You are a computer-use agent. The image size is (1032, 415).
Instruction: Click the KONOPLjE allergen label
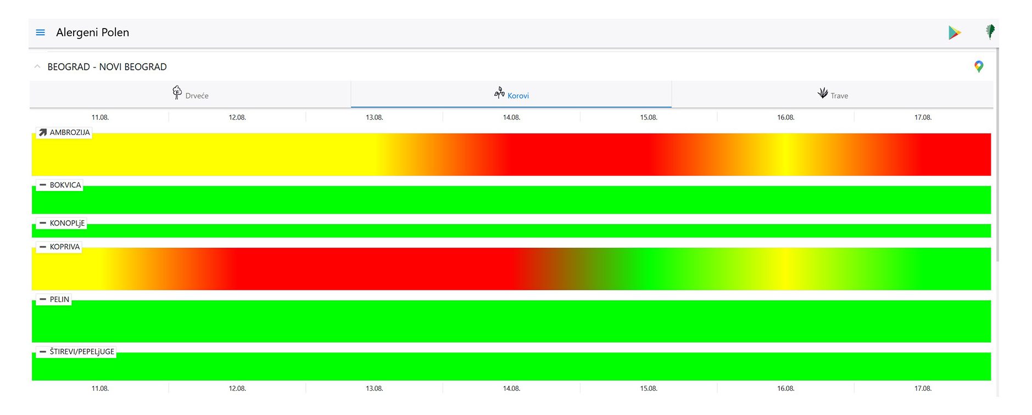[x=67, y=223]
